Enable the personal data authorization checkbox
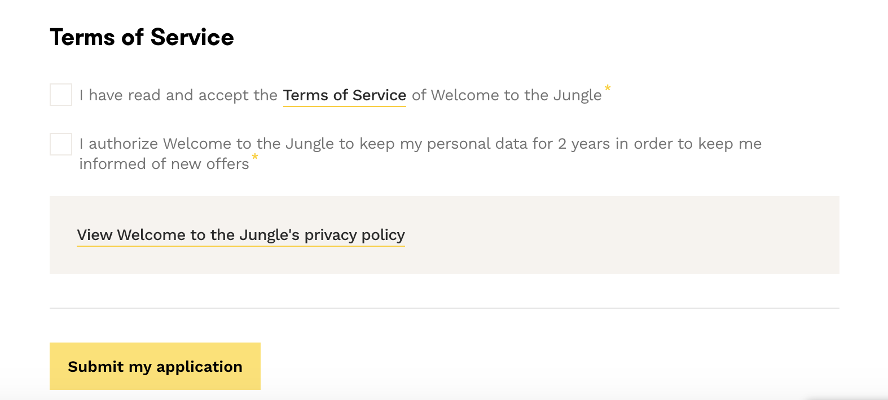Image resolution: width=888 pixels, height=400 pixels. [x=61, y=144]
